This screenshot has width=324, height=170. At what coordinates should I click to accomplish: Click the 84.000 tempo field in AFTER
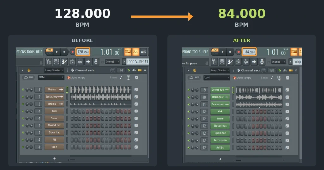point(249,52)
